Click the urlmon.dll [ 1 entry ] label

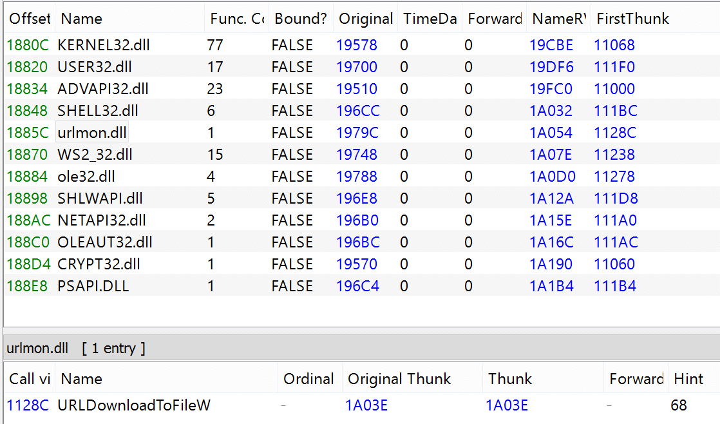click(76, 348)
